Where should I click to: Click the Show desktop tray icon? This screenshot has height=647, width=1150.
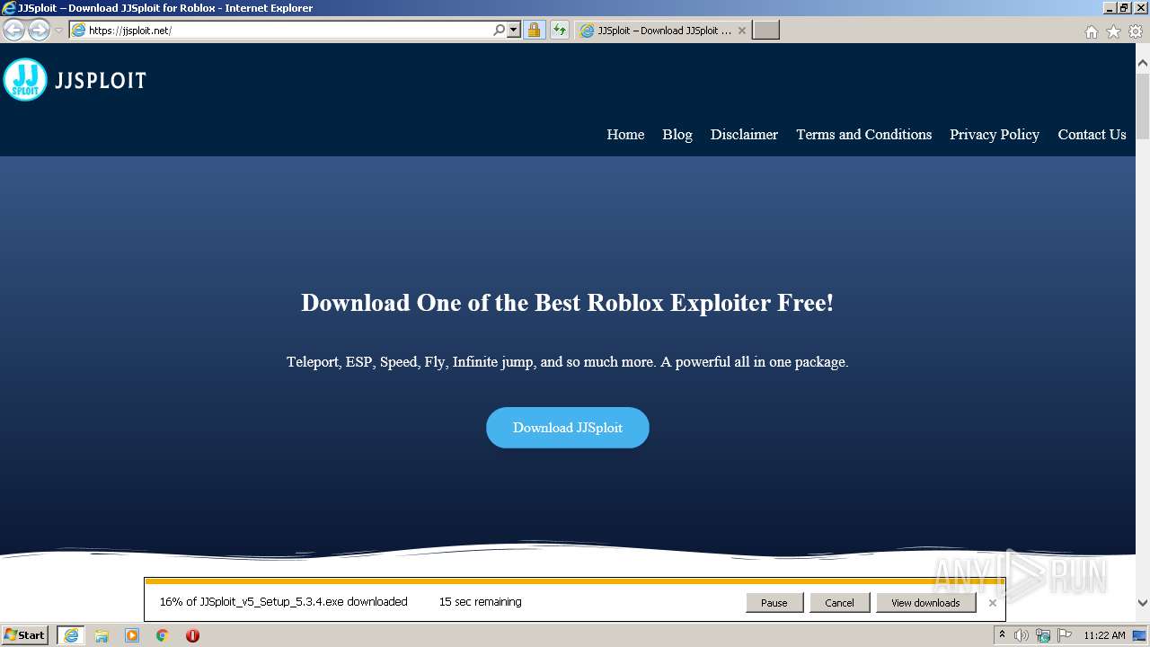point(1139,635)
